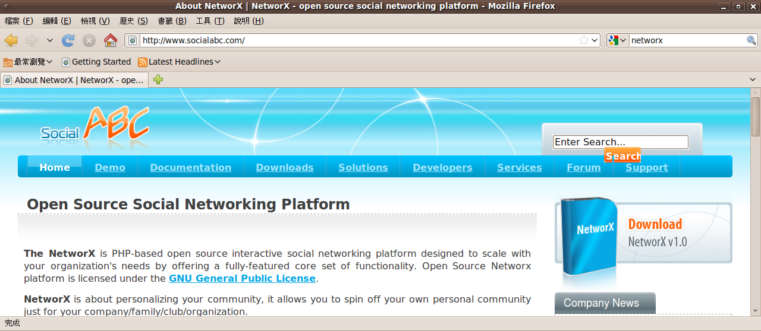Open the back/forward history dropdown
Viewport: 761px width, 331px height.
(50, 40)
